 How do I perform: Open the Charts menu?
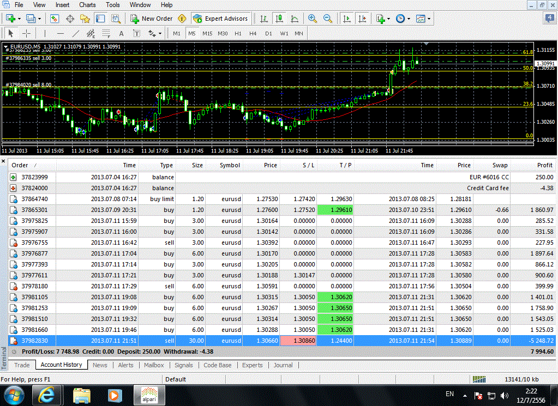(87, 5)
